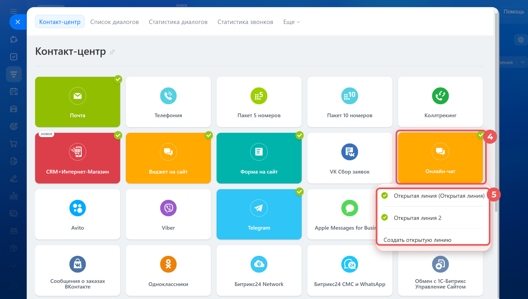
Task: Select the Пакет 5 номеров tile
Action: point(259,102)
